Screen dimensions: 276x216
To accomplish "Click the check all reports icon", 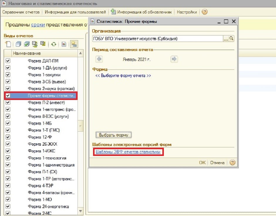I will click(x=27, y=44).
